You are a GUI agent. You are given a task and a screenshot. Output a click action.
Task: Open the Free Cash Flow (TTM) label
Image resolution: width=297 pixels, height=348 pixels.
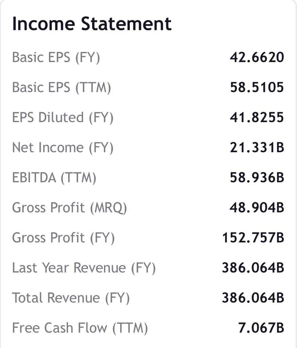pyautogui.click(x=80, y=328)
